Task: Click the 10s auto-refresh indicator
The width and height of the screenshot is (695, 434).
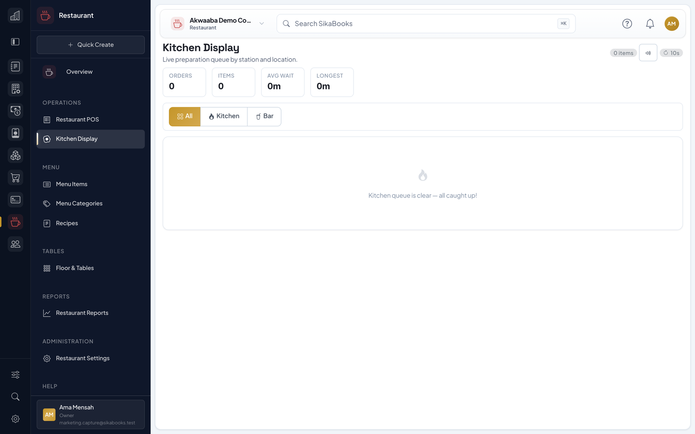Action: (x=672, y=53)
